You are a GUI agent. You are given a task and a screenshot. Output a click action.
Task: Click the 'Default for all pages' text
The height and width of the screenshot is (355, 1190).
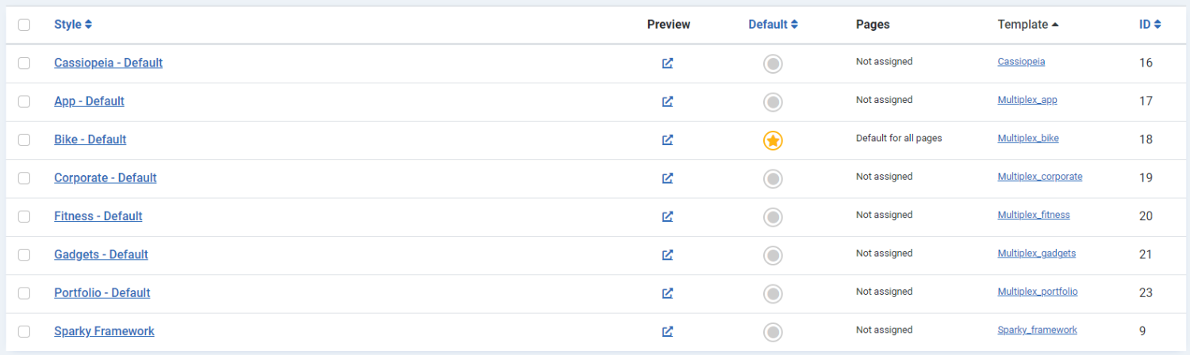(899, 138)
